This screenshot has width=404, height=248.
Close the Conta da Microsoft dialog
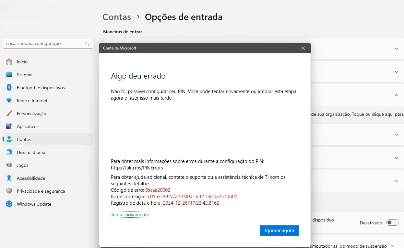303,48
